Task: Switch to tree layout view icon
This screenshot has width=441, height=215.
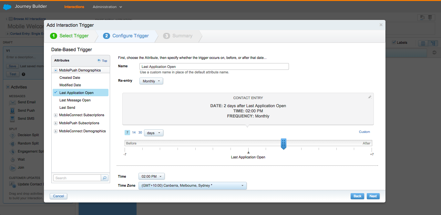Action: click(433, 43)
